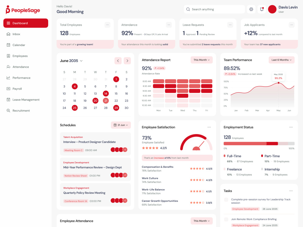Click Workplace Engagement tag in Tasks

click(x=245, y=225)
